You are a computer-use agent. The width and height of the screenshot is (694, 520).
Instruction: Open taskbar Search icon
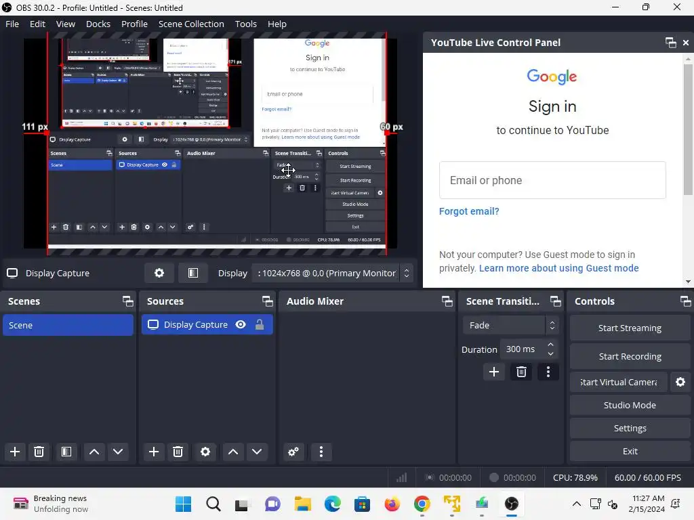tap(213, 504)
